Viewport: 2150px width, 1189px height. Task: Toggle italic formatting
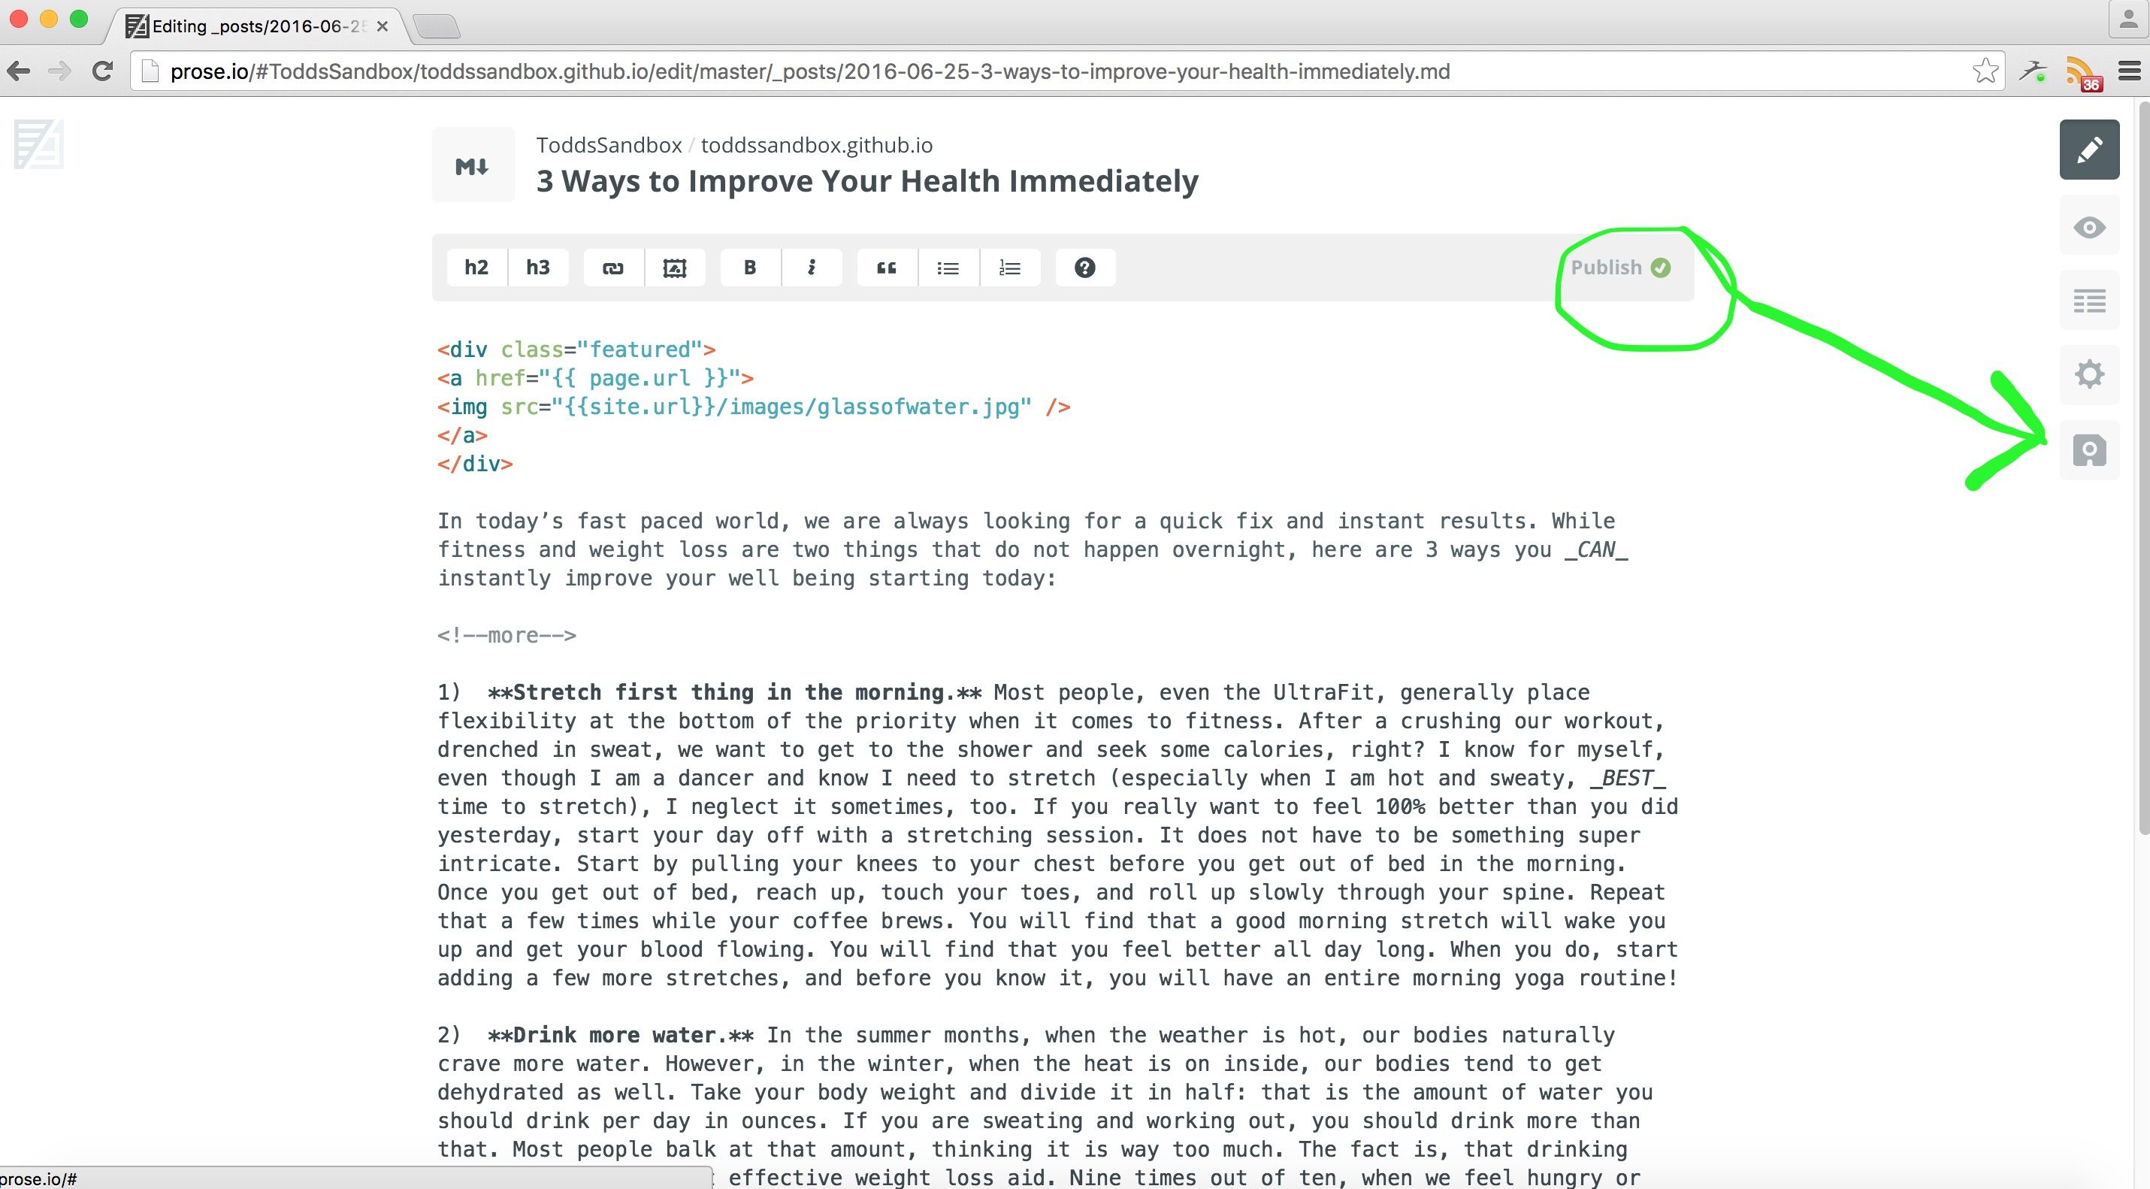[x=812, y=268]
